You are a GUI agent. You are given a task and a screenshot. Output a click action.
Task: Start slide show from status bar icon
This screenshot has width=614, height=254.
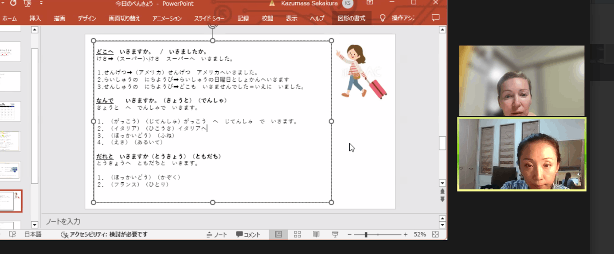335,235
